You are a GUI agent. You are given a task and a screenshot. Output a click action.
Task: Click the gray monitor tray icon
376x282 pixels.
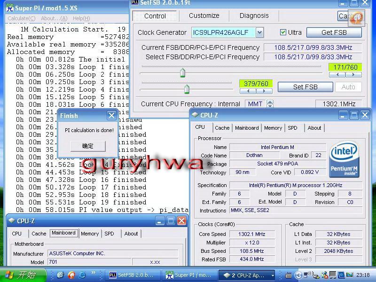point(333,275)
